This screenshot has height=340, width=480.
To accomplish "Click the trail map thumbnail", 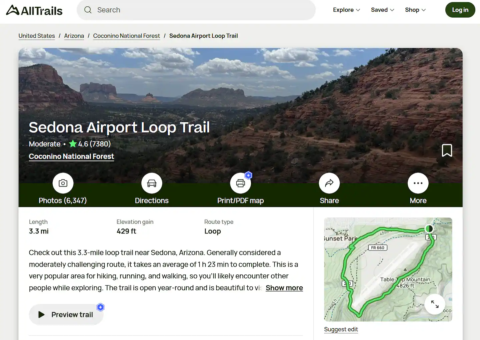I will pos(388,269).
